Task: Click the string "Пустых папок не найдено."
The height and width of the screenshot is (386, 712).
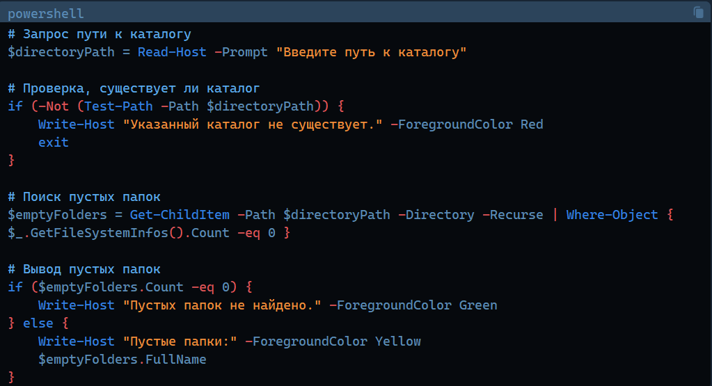Action: 222,305
